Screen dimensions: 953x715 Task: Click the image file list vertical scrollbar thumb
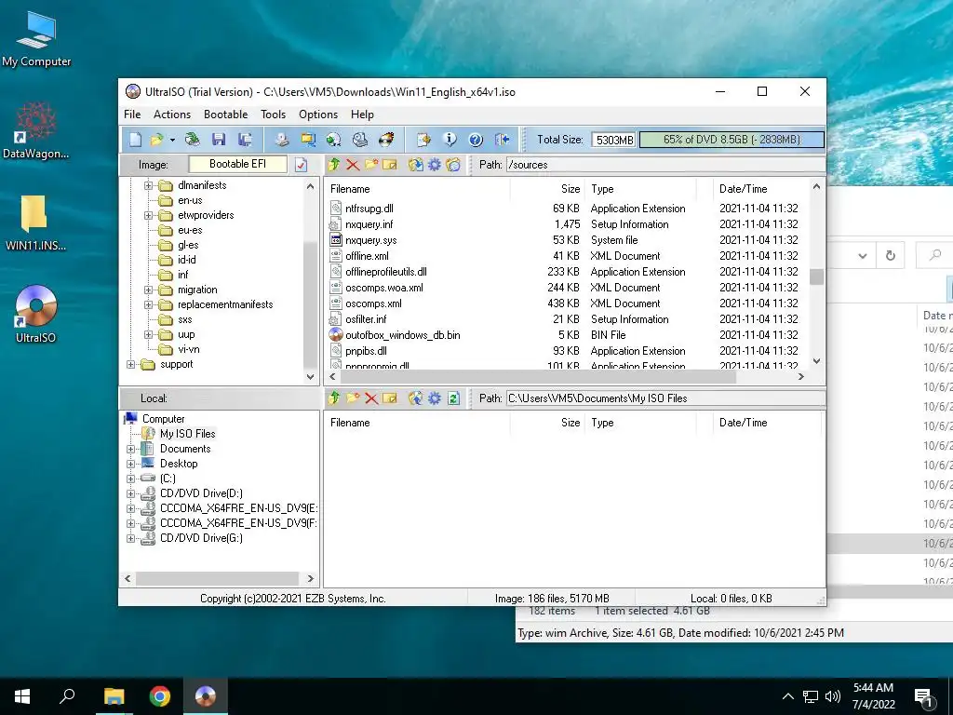tap(816, 277)
